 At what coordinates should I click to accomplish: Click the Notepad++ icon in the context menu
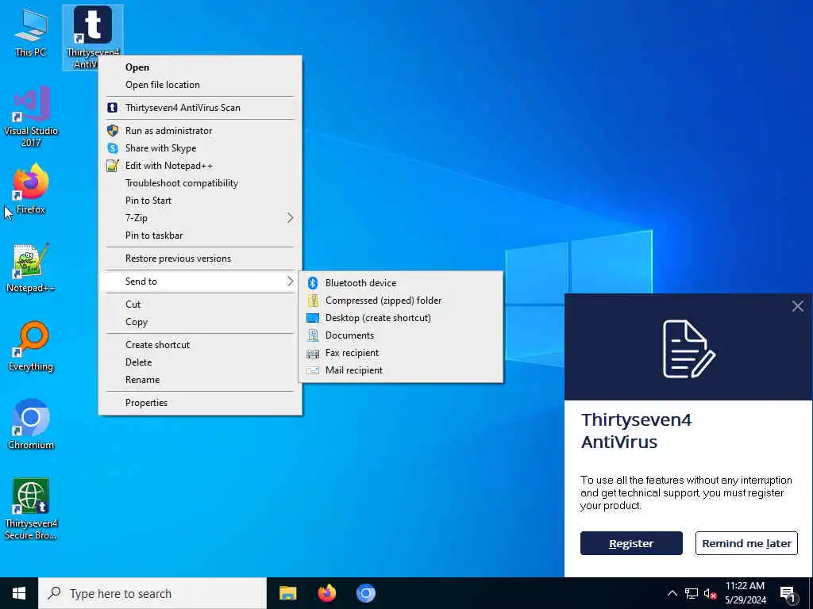pyautogui.click(x=112, y=166)
